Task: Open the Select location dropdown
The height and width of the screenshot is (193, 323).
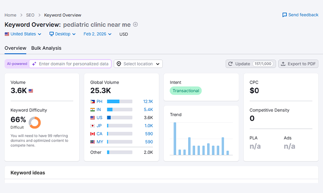Action: point(138,64)
